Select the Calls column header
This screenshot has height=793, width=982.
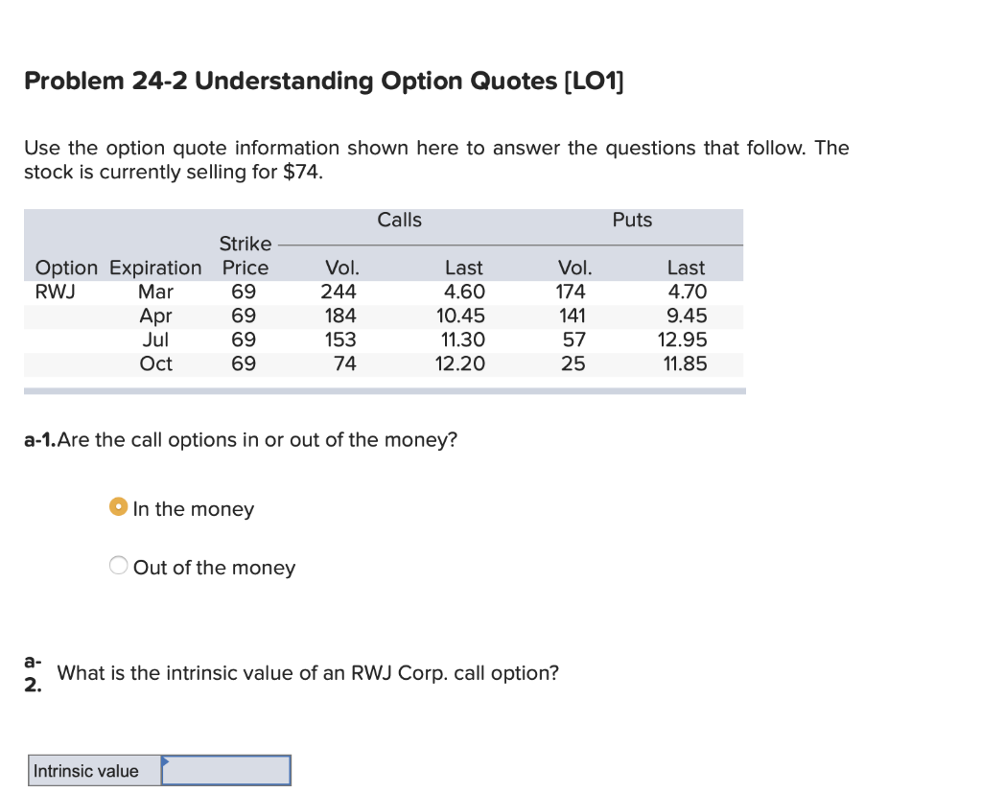(x=399, y=220)
